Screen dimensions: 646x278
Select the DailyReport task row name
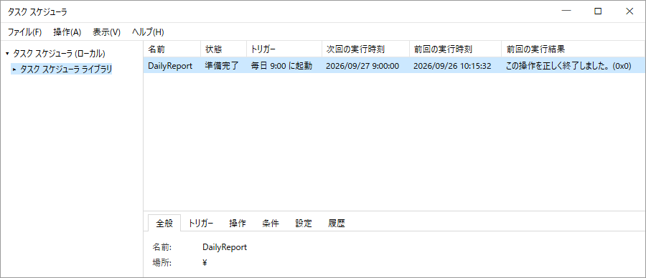(170, 66)
